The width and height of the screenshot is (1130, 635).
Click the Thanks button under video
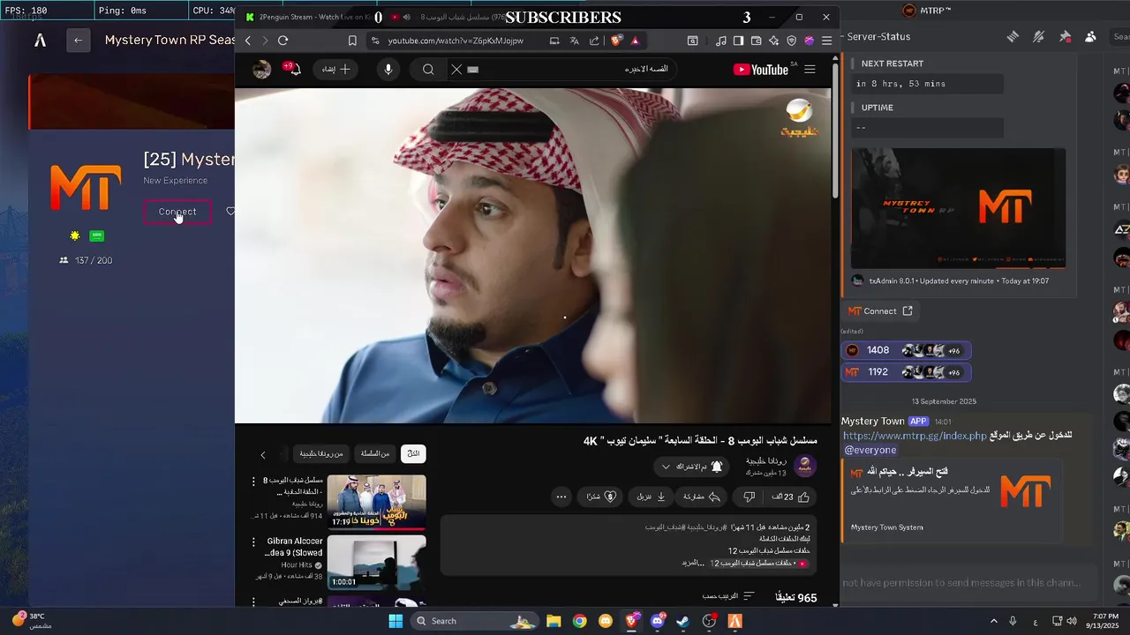click(601, 497)
